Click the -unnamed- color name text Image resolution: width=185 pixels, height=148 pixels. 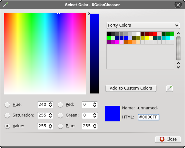pos(147,108)
